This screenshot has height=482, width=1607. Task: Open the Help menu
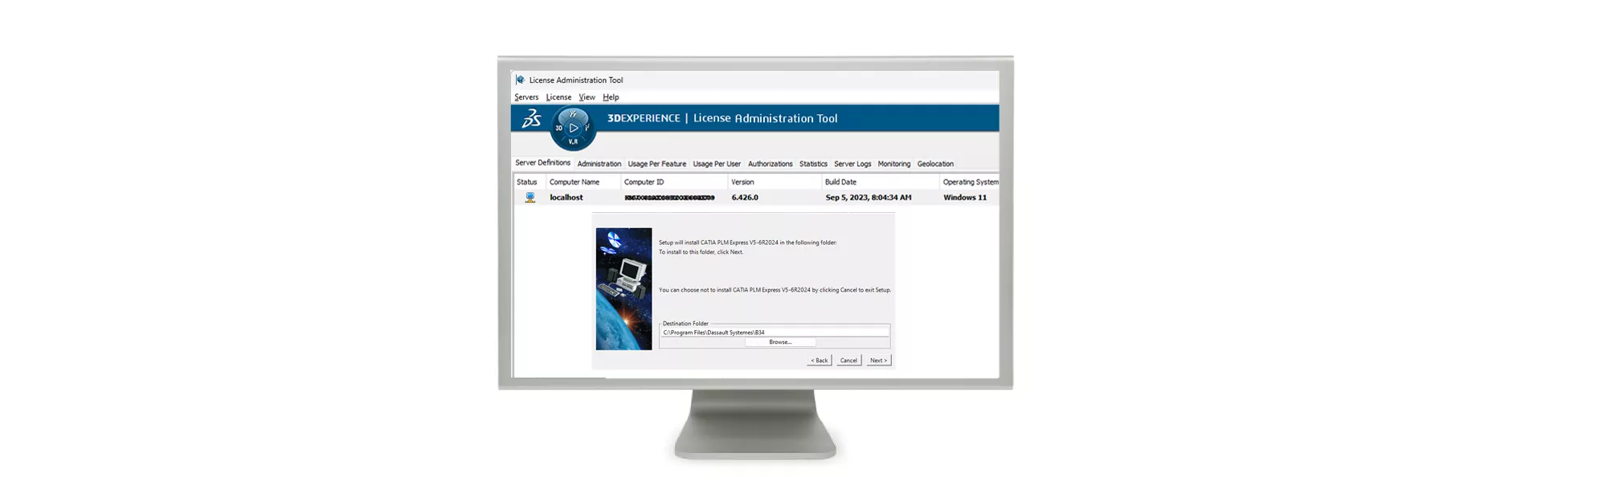click(611, 97)
